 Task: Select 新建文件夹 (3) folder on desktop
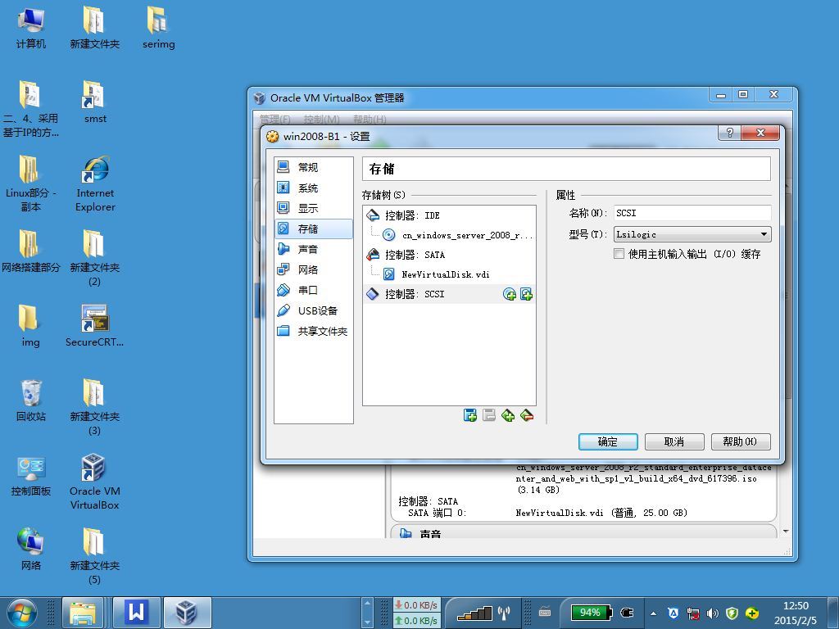[95, 408]
